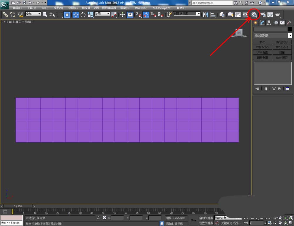Toggle Keyboard Shortcut Override button
Viewport: 294px width, 226px height.
[130, 15]
